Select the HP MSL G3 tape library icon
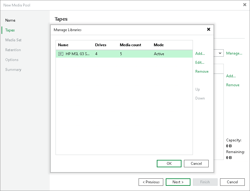250x191 pixels. [x=60, y=54]
